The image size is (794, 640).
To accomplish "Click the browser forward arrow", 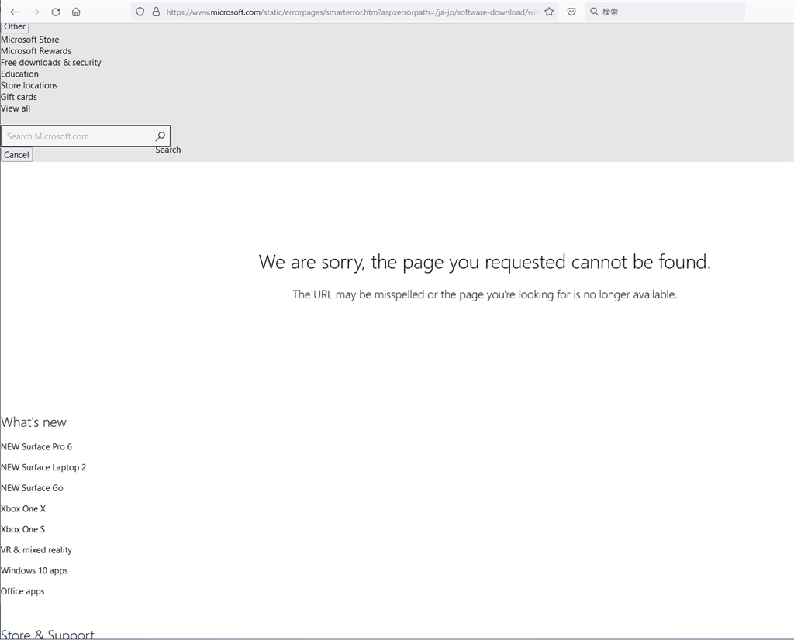I will (x=35, y=12).
